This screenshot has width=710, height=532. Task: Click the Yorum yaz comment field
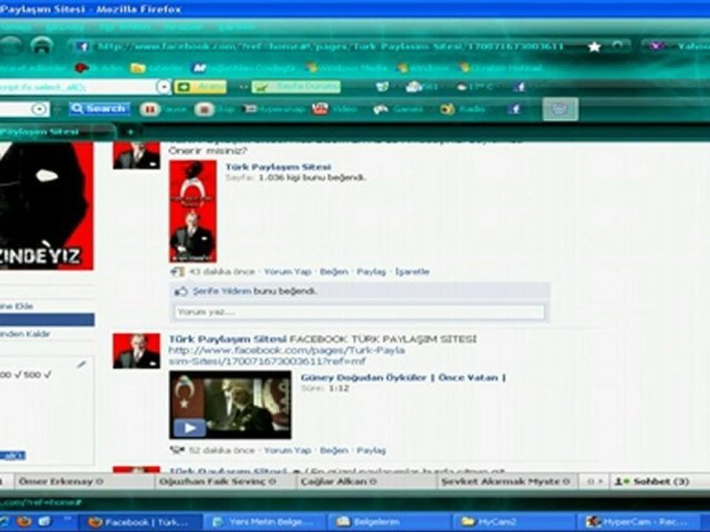pos(359,312)
